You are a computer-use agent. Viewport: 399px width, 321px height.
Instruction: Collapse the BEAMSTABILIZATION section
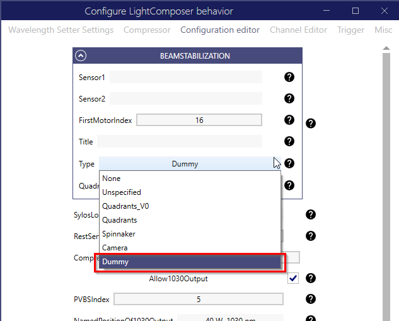(81, 55)
